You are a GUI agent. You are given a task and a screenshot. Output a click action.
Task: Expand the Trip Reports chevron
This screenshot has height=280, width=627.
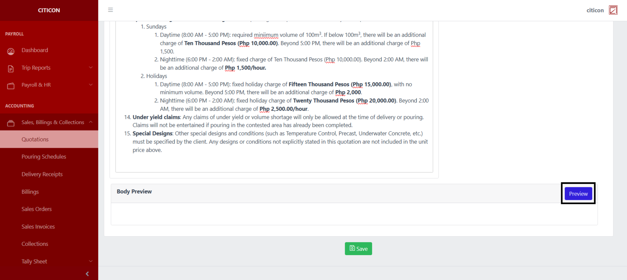90,68
